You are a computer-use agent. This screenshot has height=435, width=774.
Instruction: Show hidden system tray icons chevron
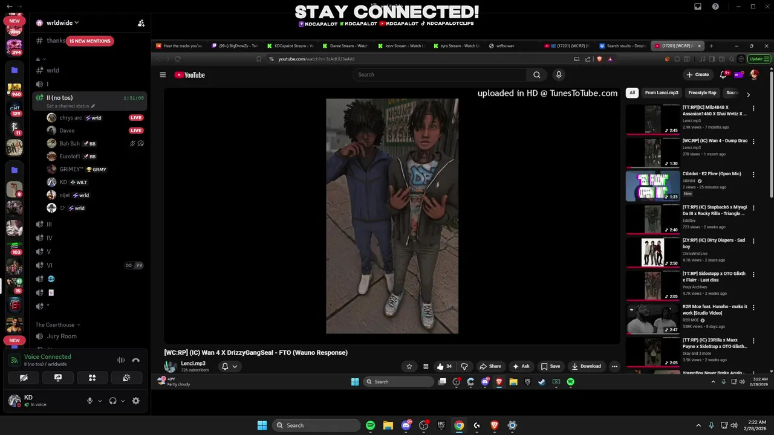(x=698, y=425)
